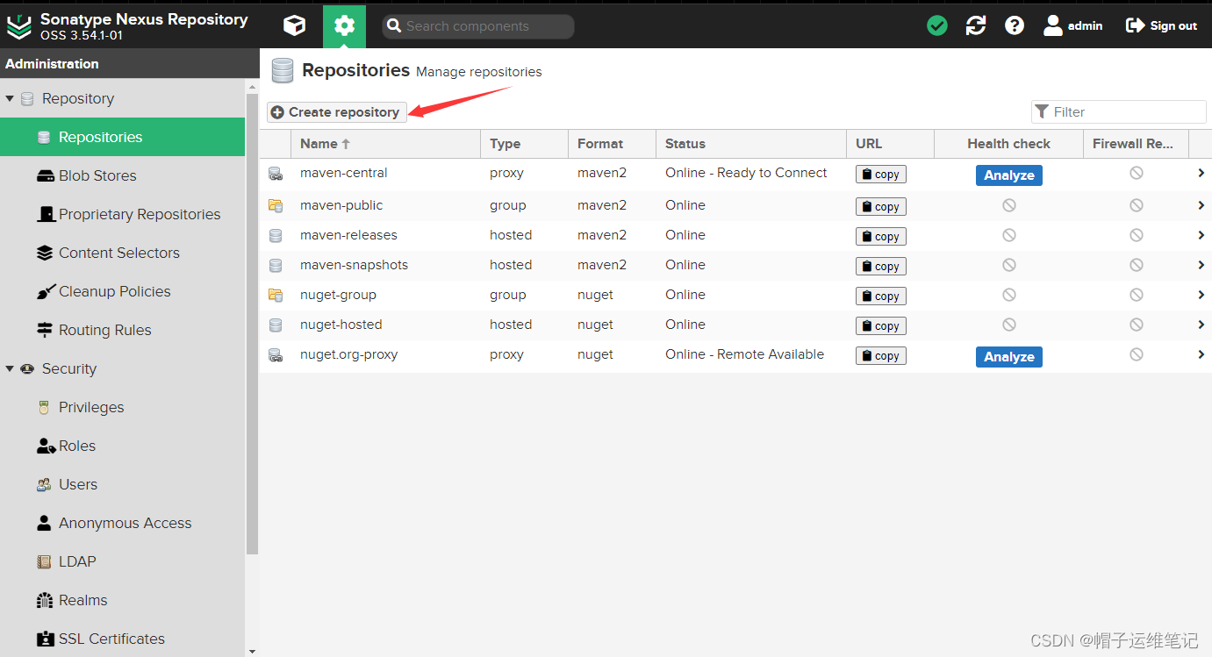This screenshot has height=657, width=1212.
Task: Open maven-central row chevron
Action: (x=1201, y=173)
